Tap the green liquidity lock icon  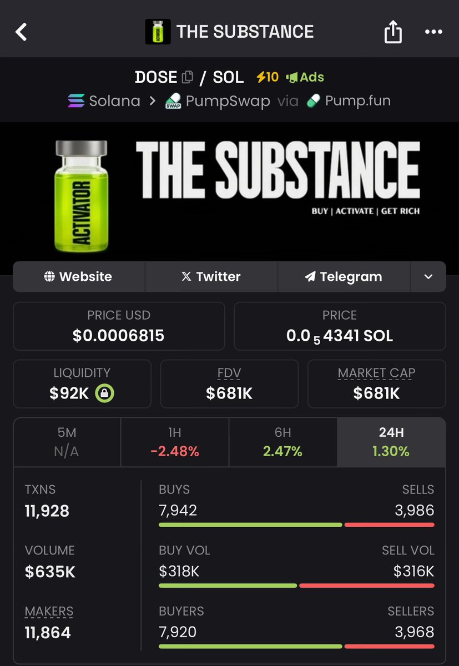point(104,393)
